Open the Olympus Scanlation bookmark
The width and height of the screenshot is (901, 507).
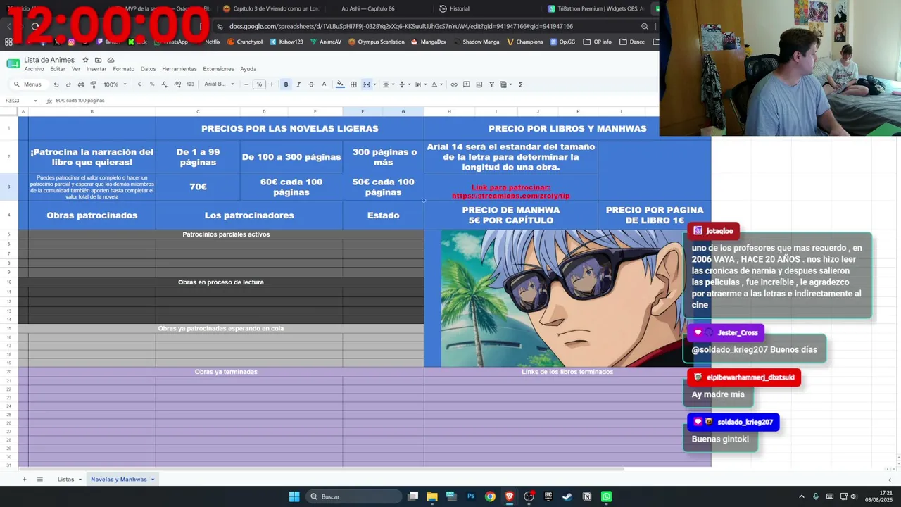coord(377,42)
